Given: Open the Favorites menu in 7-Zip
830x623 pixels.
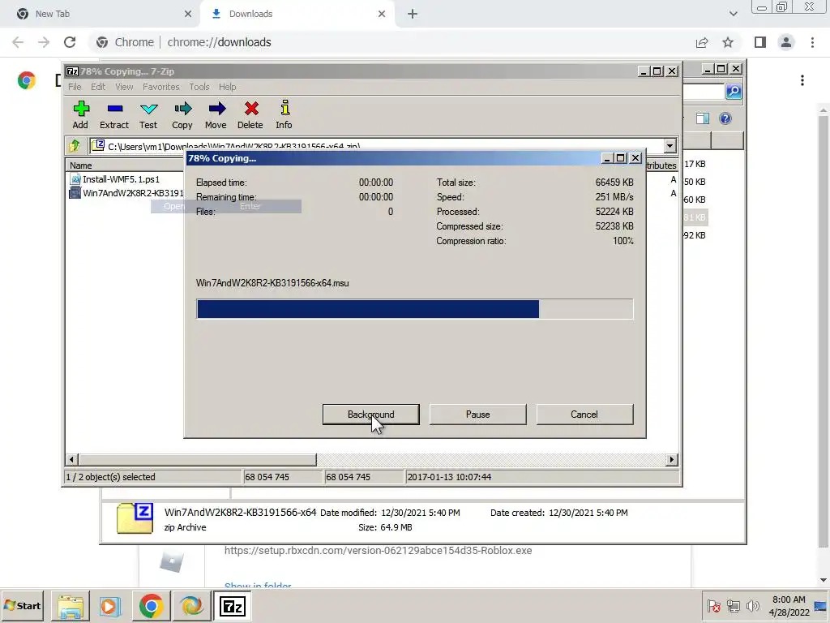Looking at the screenshot, I should (x=161, y=87).
